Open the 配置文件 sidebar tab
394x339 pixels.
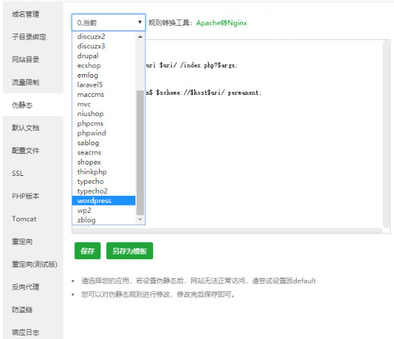33,150
